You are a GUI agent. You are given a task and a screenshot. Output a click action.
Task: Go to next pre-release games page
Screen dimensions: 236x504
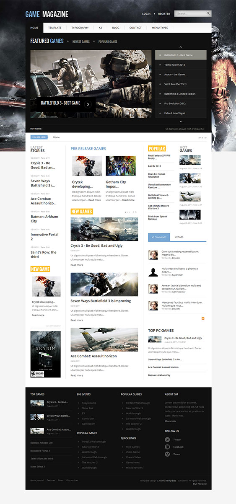pyautogui.click(x=136, y=212)
